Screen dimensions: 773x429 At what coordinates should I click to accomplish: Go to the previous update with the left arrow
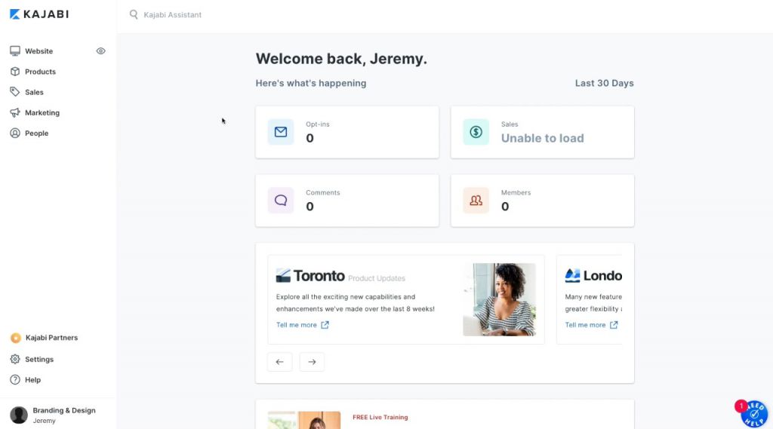[279, 362]
